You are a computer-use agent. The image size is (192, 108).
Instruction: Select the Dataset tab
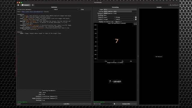click(x=25, y=5)
